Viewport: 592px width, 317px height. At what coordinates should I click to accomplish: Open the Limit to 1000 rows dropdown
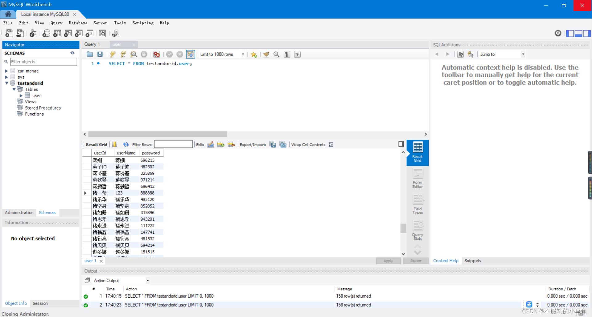coord(243,54)
